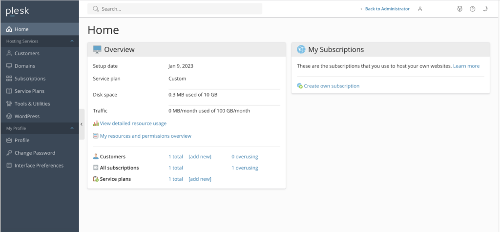The height and width of the screenshot is (232, 500).
Task: Click the Home house icon in sidebar
Action: pos(9,29)
